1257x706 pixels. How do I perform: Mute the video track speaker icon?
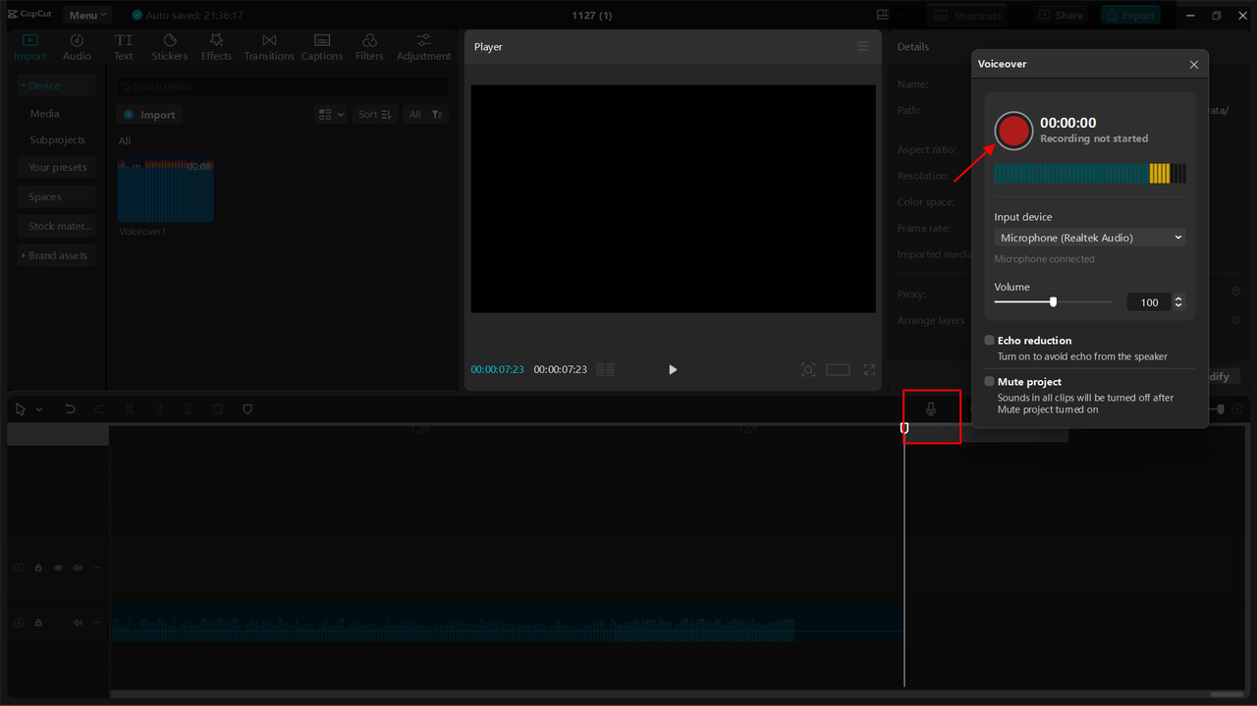tap(78, 568)
